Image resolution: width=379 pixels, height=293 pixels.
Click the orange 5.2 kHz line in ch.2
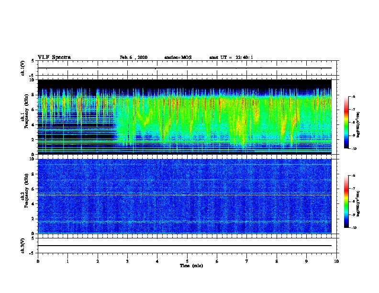coord(185,195)
